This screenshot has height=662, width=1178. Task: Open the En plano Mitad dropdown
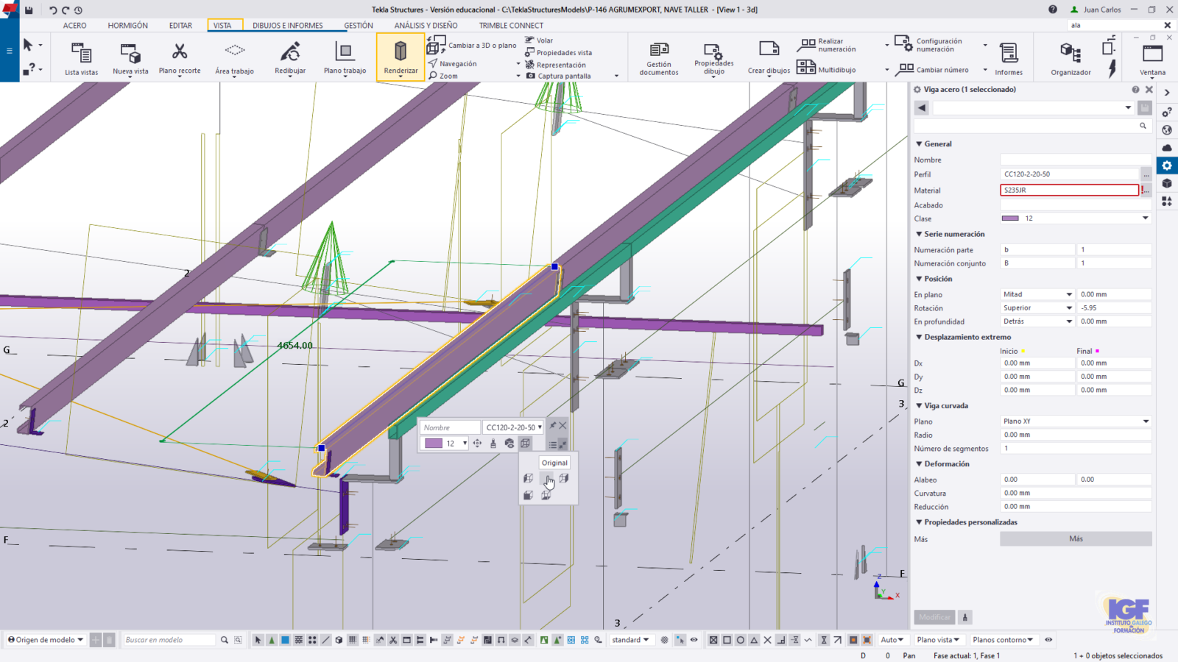[1069, 294]
